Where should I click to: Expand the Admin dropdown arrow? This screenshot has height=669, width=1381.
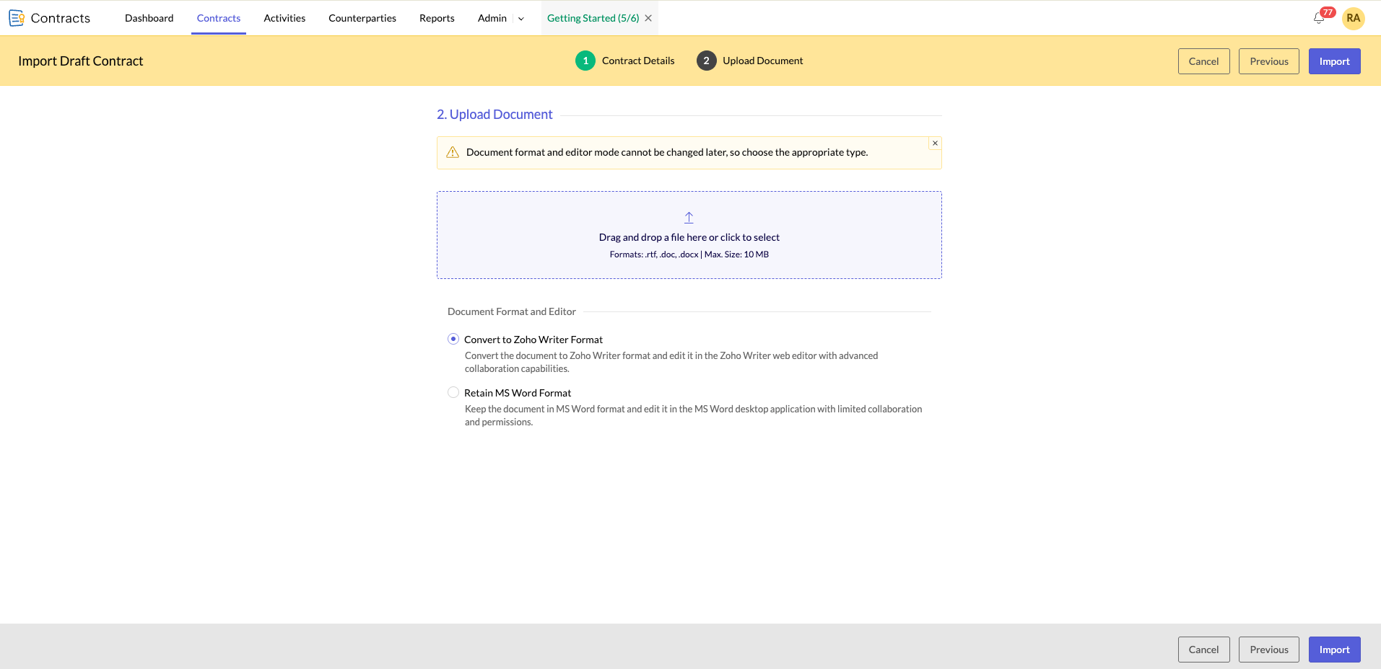click(521, 19)
